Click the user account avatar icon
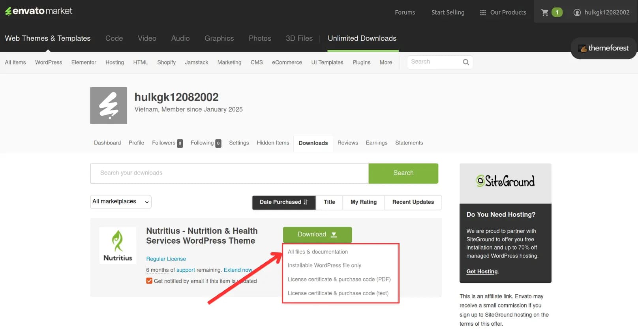The image size is (638, 334). pyautogui.click(x=577, y=13)
